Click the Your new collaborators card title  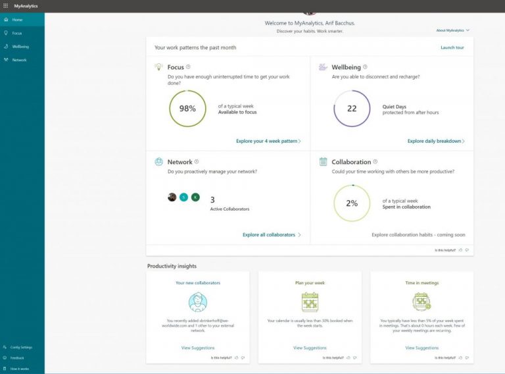coord(198,282)
